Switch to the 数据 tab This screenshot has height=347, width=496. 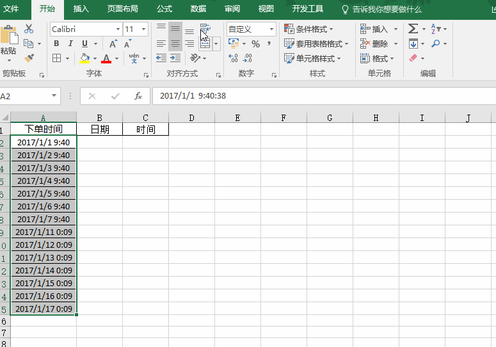point(198,9)
